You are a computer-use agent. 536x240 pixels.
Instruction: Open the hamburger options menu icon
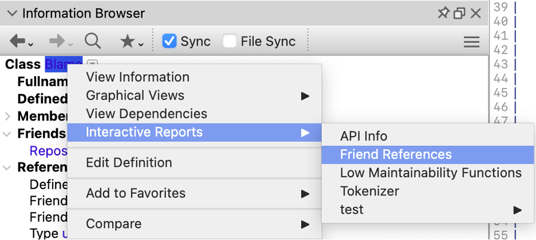tap(471, 42)
